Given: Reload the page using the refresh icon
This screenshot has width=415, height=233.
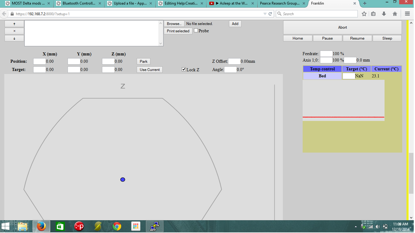Looking at the screenshot, I should (270, 14).
